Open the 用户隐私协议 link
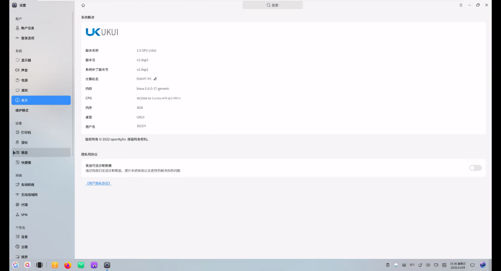Screen dimensions: 501x271 (x=99, y=183)
